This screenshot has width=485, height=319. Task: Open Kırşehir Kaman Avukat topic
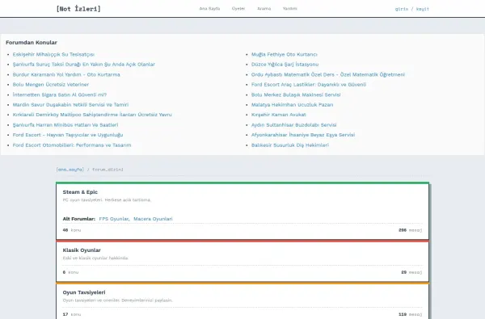tap(278, 115)
